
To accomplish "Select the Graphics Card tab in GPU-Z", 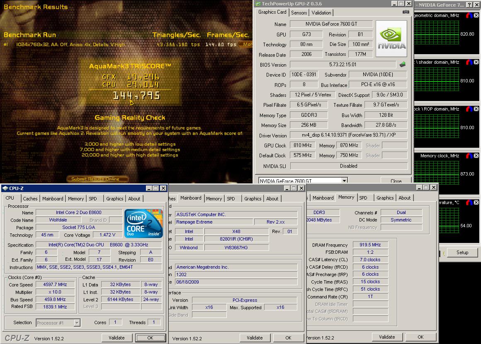I will [272, 12].
